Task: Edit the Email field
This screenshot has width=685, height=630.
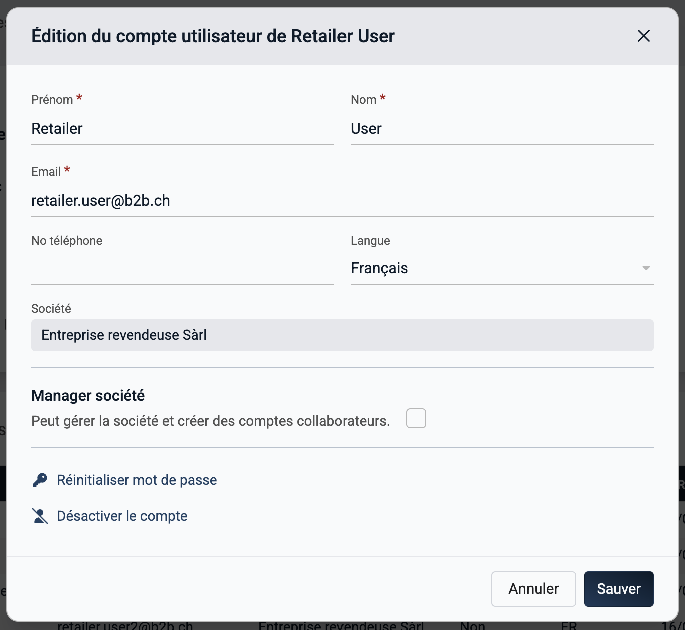Action: [x=342, y=201]
